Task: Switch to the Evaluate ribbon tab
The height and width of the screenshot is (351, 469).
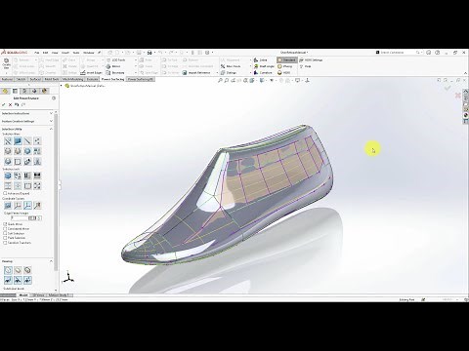Action: point(92,79)
